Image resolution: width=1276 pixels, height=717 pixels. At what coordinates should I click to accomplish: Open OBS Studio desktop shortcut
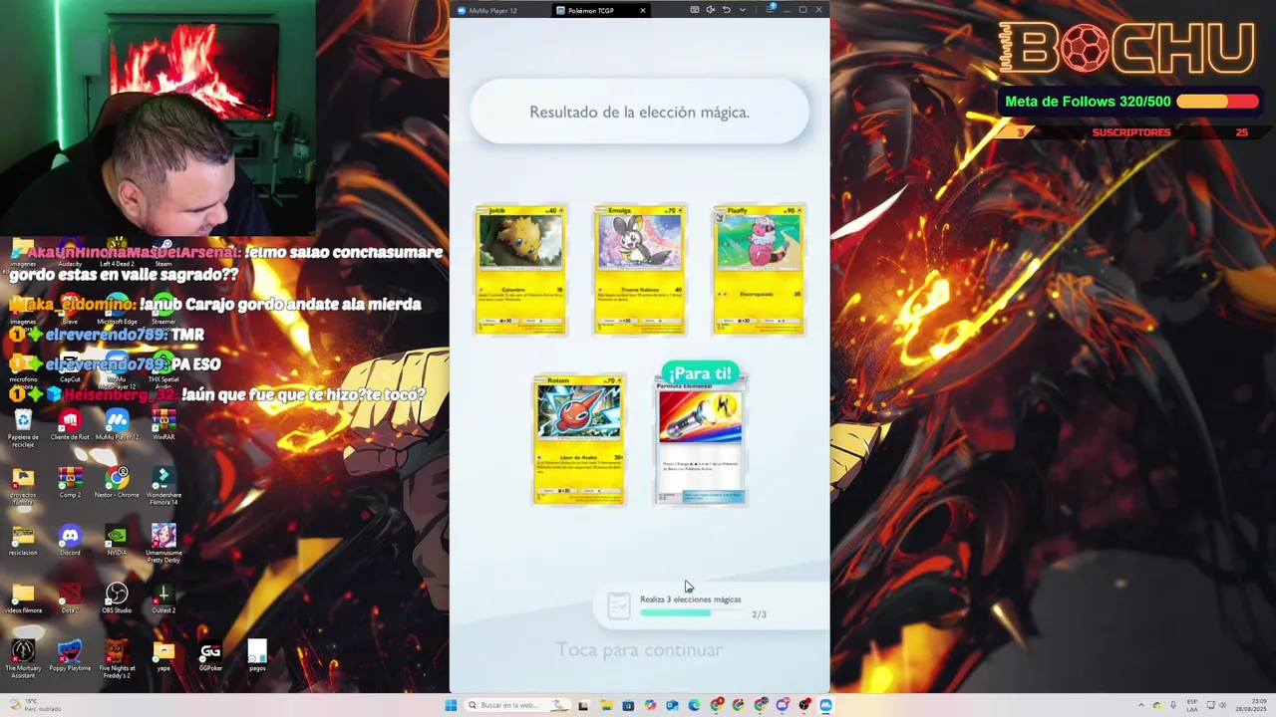[x=117, y=599]
